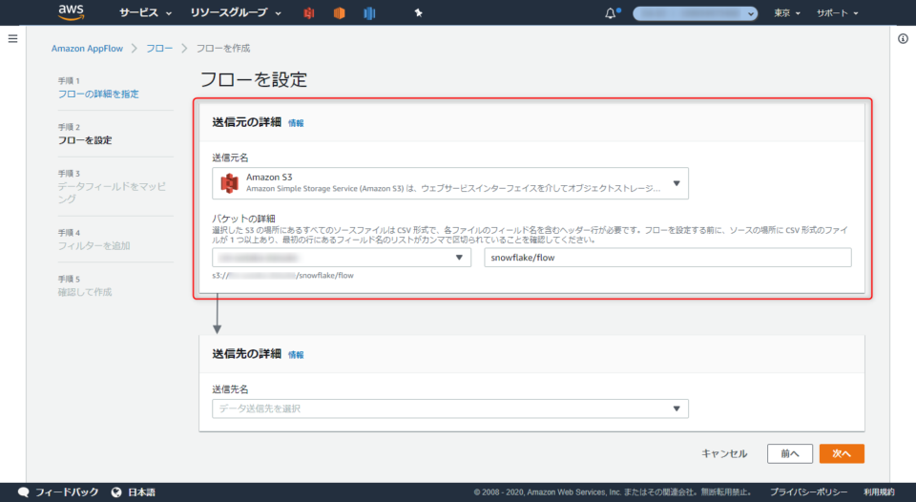Viewport: 916px width, 502px height.
Task: Expand the 送信元名 Amazon S3 dropdown
Action: click(x=449, y=183)
